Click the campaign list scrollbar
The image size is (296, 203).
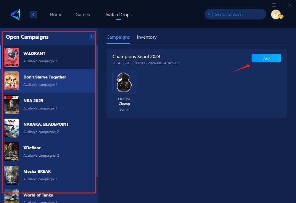(x=97, y=111)
